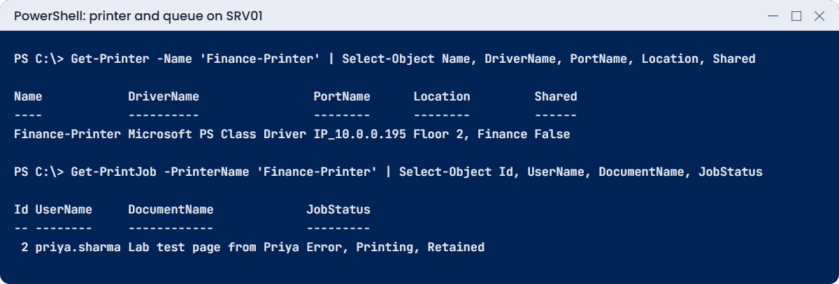Click the 'Name' column header
This screenshot has height=284, width=839.
pos(28,96)
